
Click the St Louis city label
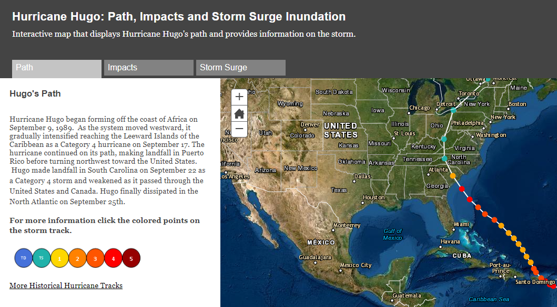tap(404, 134)
